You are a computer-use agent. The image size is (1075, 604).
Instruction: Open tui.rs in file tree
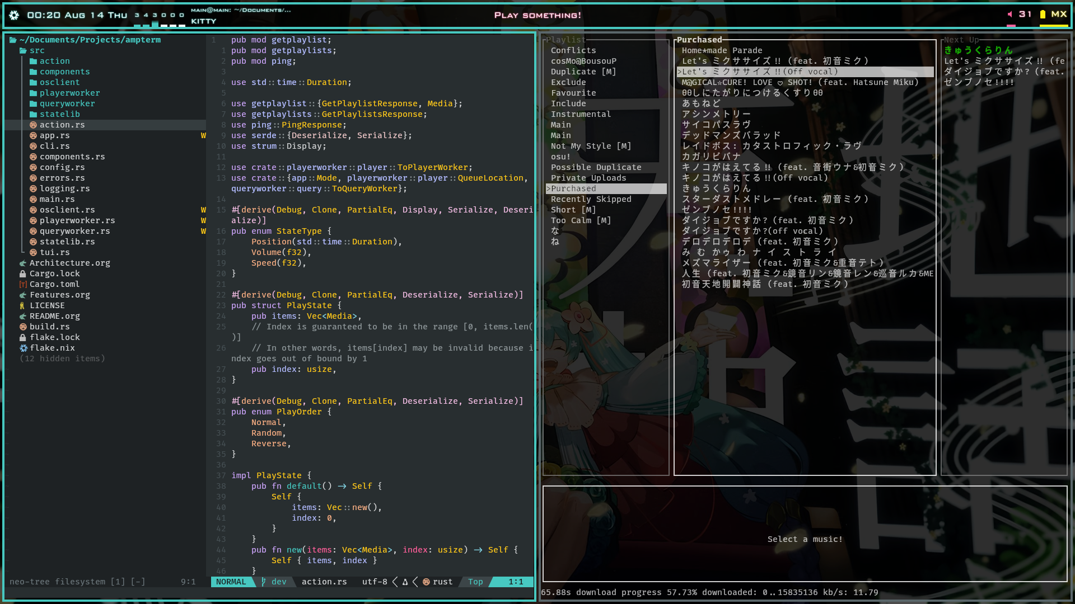[x=54, y=252]
